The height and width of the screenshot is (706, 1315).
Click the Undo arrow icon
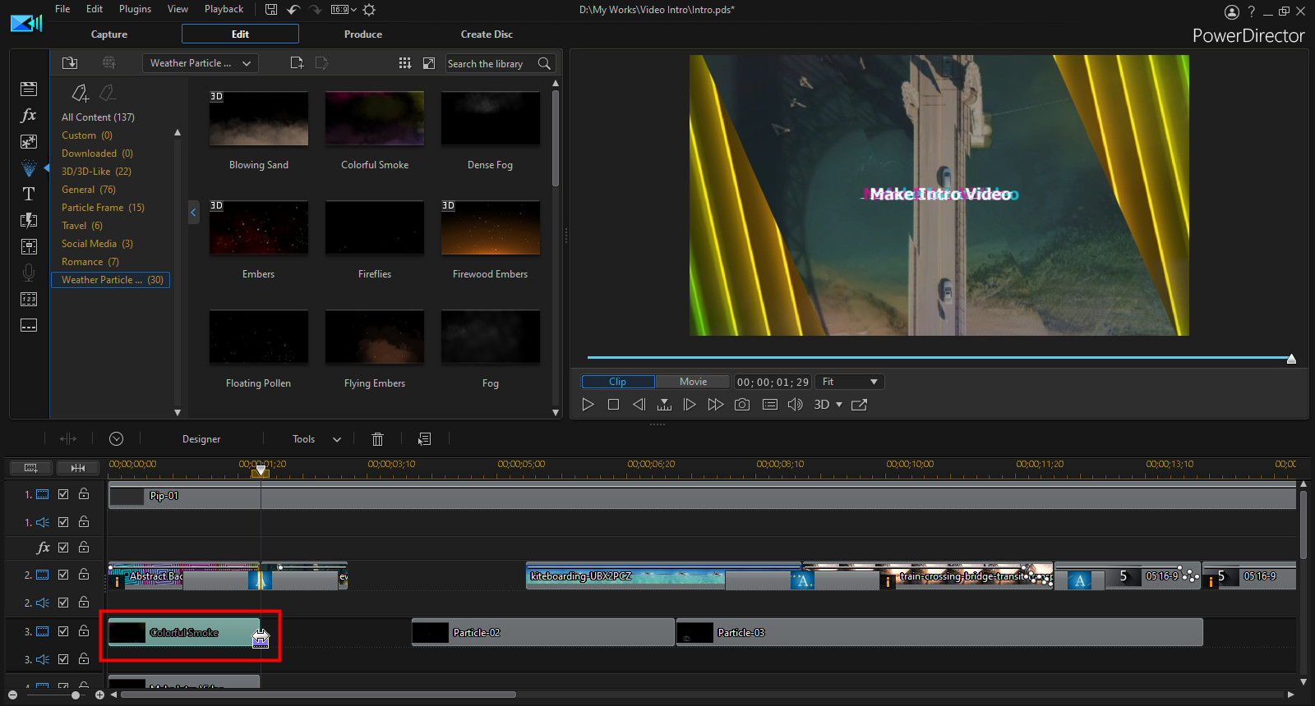[x=293, y=10]
